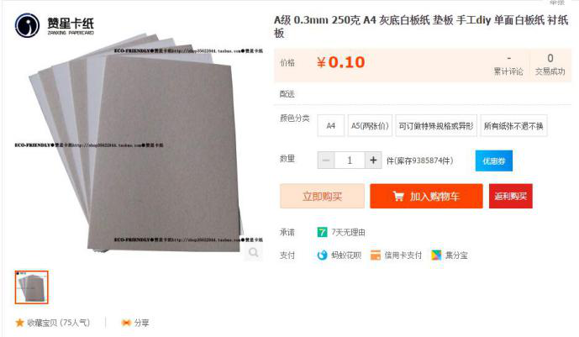Click the 集分宝 colorful icon
The height and width of the screenshot is (337, 579).
pos(436,255)
